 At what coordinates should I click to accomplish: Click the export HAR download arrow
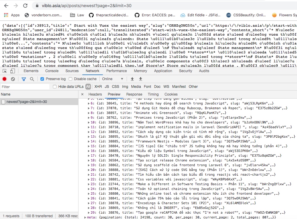(141, 79)
